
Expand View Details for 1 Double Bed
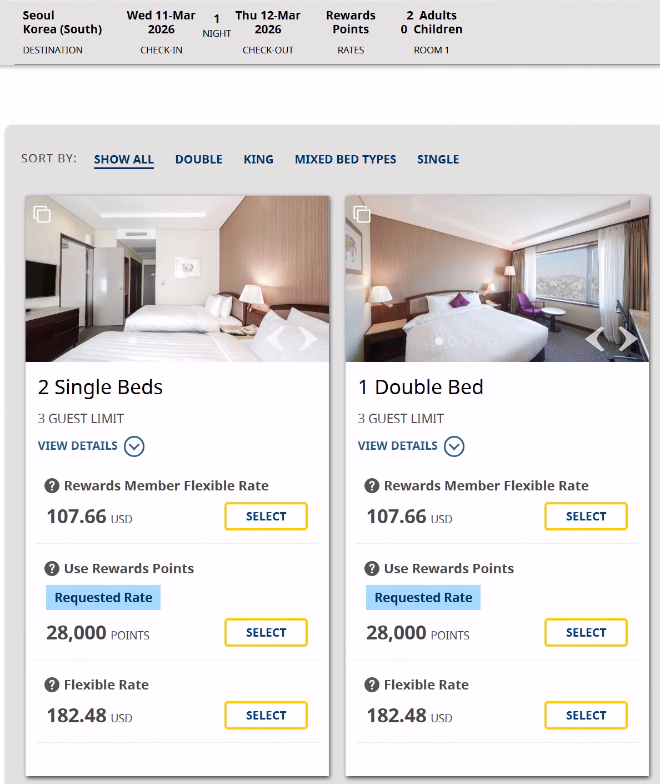454,446
